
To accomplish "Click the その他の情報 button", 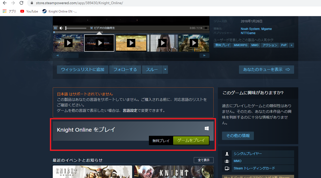I will [238, 136].
